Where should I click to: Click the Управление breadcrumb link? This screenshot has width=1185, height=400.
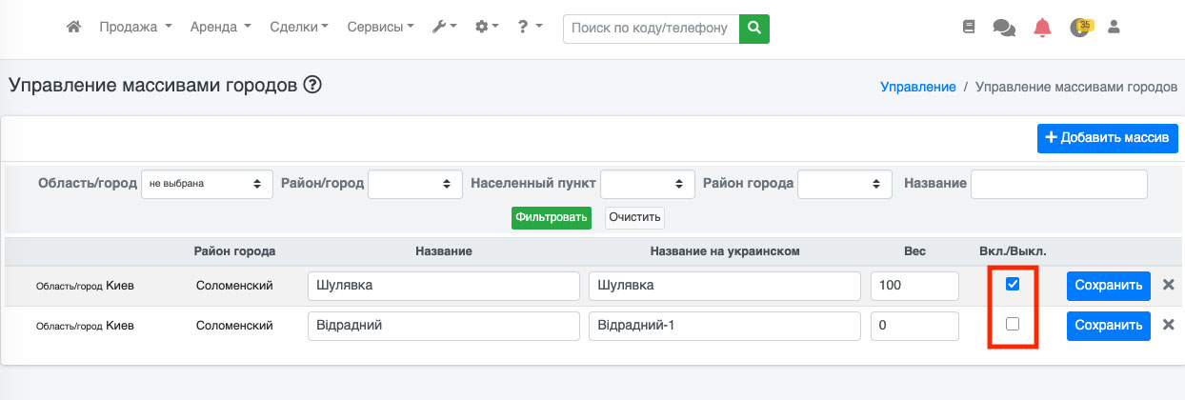tap(917, 87)
